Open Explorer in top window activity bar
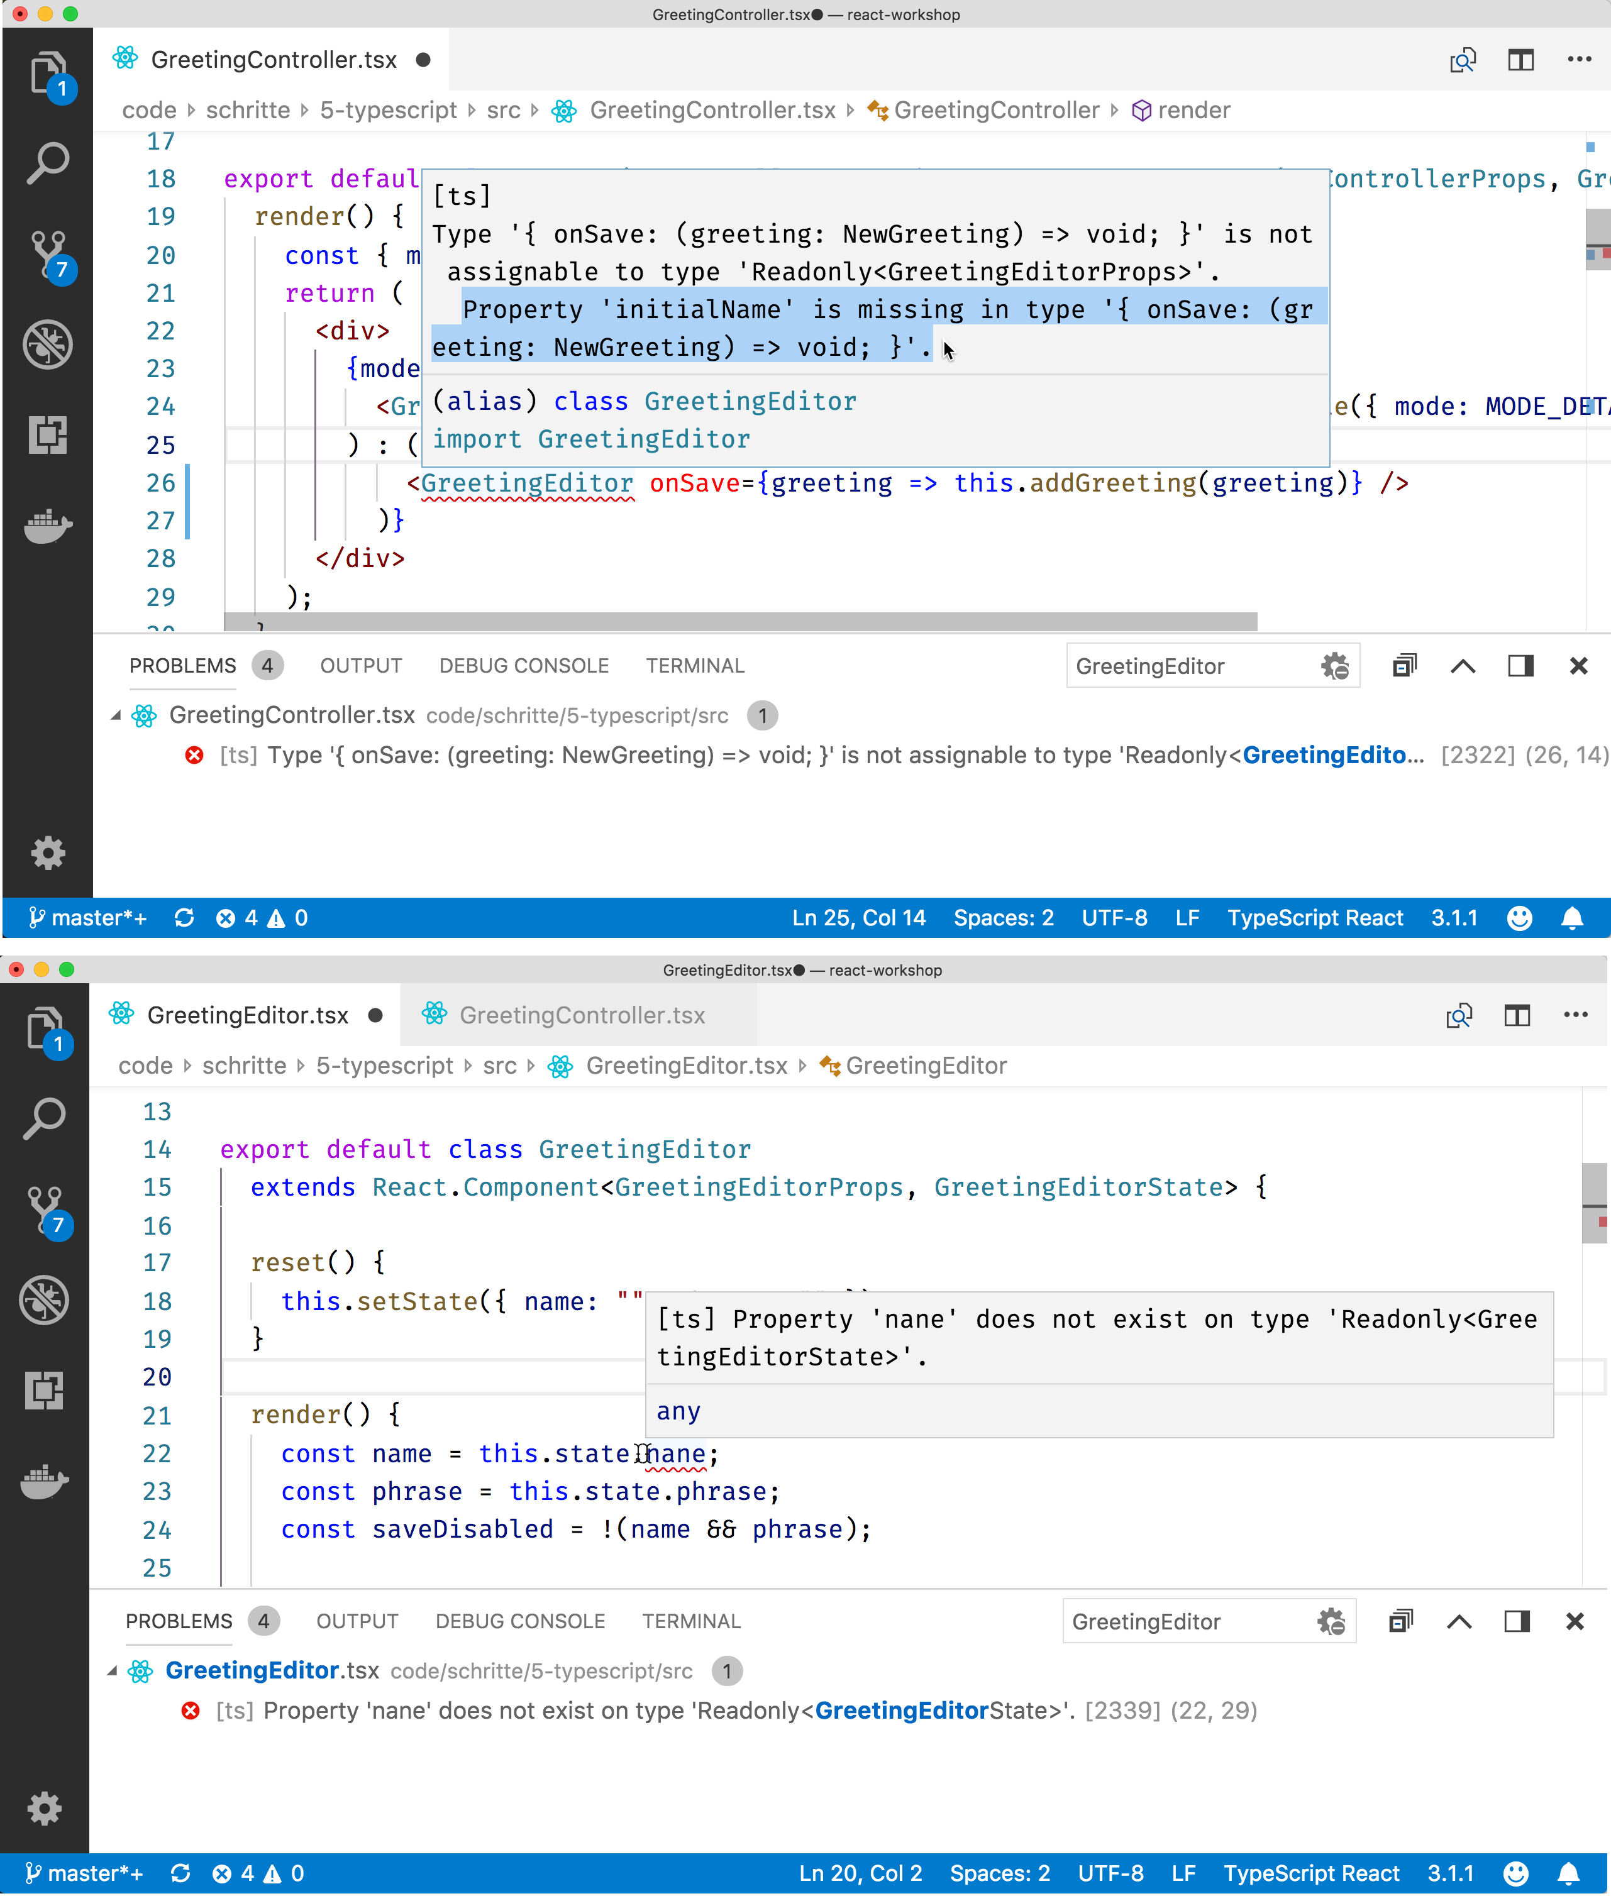The height and width of the screenshot is (1896, 1611). point(48,73)
